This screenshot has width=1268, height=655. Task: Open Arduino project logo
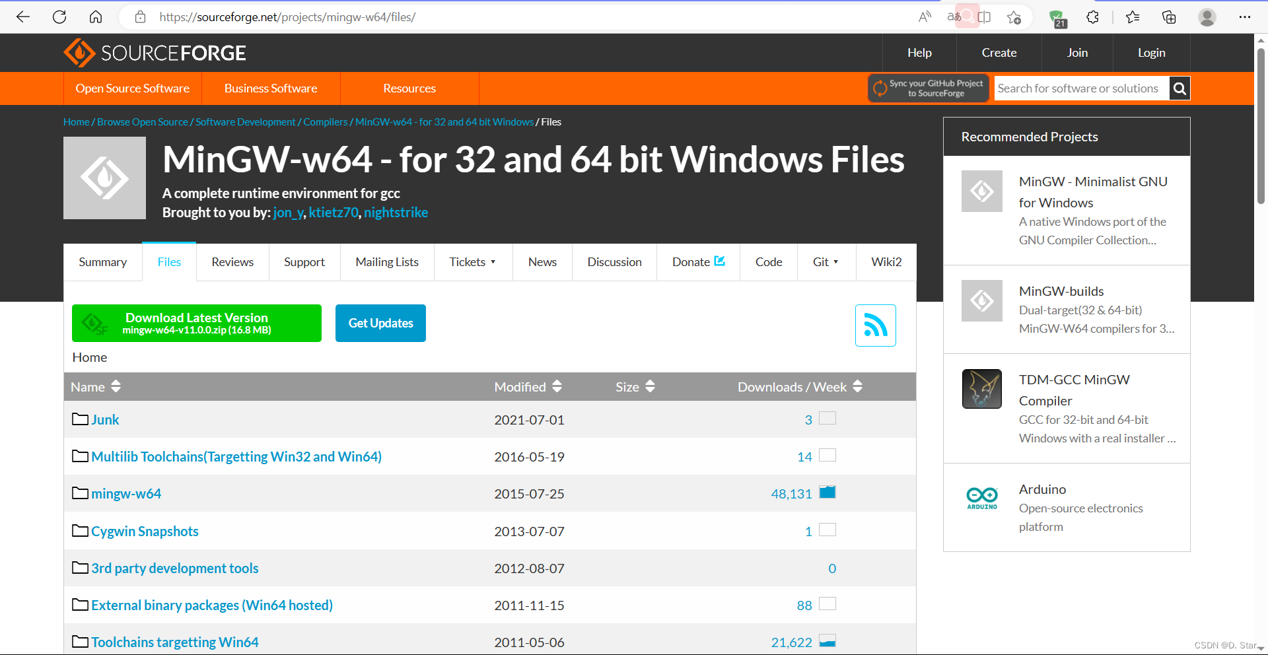click(x=982, y=499)
